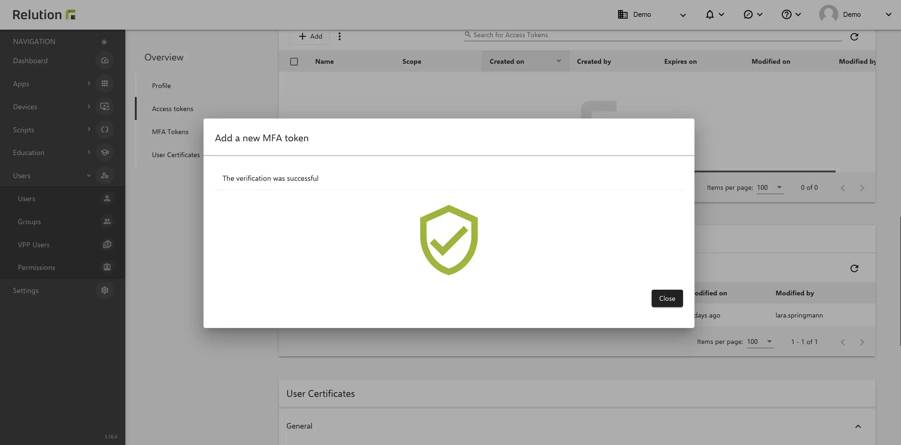This screenshot has width=901, height=445.
Task: Click the Settings gear icon
Action: point(105,290)
